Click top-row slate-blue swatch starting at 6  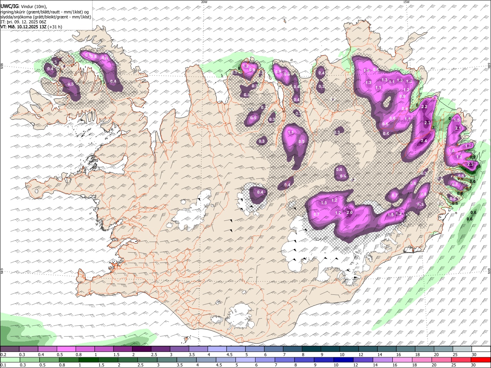click(x=273, y=349)
